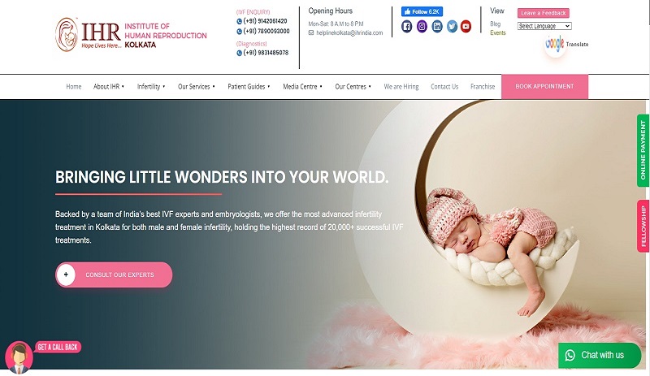Click the Book Appointment button
This screenshot has height=376, width=650.
coord(544,86)
